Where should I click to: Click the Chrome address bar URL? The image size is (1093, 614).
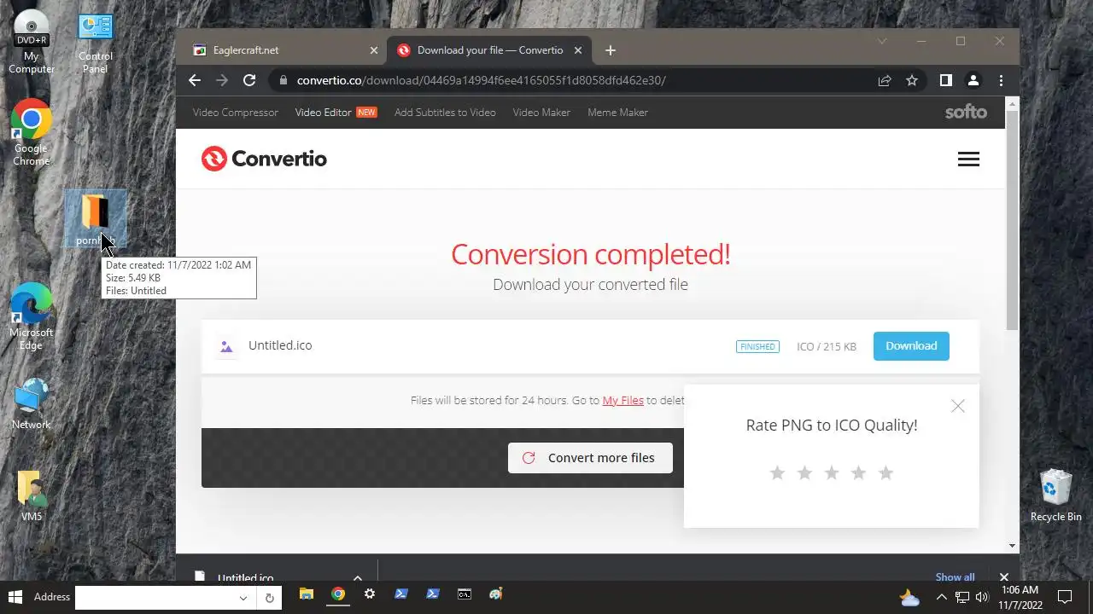pos(481,80)
